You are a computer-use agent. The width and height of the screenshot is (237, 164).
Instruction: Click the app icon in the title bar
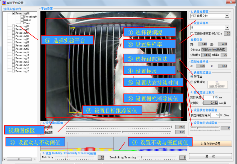3,3
